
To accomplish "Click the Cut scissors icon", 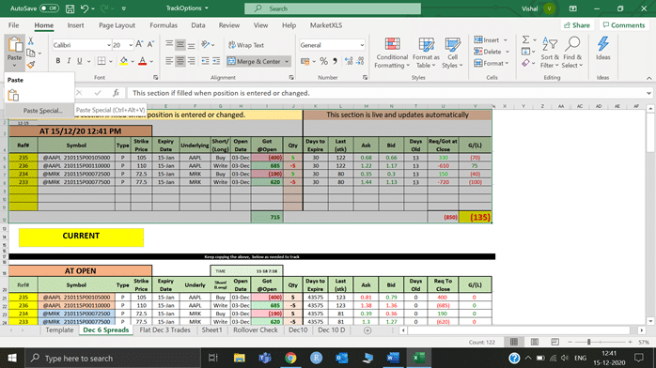I will (30, 41).
